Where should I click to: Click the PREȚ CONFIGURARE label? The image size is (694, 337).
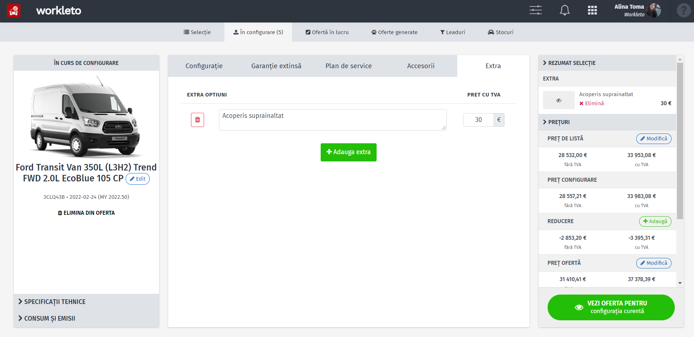(x=572, y=180)
